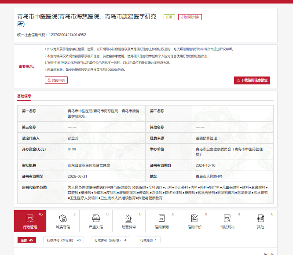Image resolution: width=293 pixels, height=255 pixels.
Task: Select the 其他 category icon
Action: point(260,218)
